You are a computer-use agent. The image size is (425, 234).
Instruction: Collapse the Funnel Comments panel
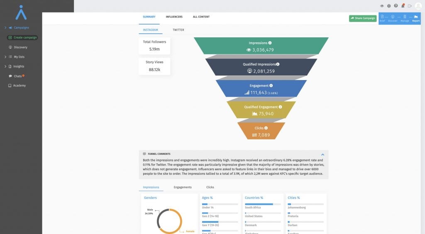(322, 155)
